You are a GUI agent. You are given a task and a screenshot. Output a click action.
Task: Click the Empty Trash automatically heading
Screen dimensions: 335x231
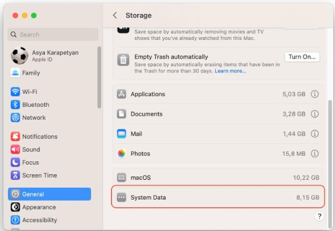pyautogui.click(x=171, y=57)
